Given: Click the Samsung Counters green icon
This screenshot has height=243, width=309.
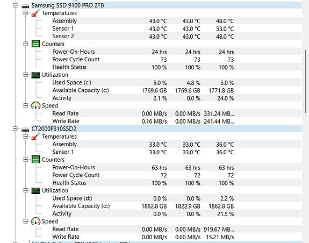Looking at the screenshot, I should 35,44.
